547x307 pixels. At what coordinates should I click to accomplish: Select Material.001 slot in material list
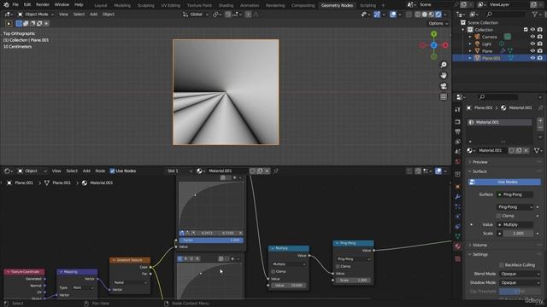499,123
